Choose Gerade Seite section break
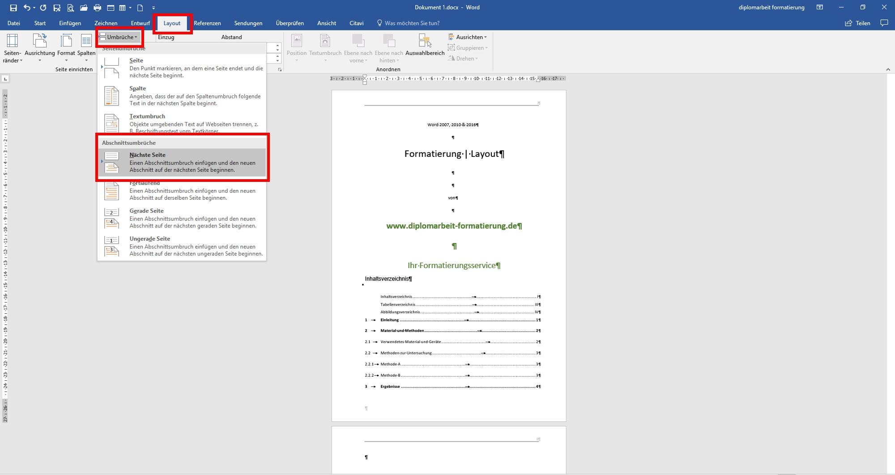895x475 pixels. tap(182, 219)
